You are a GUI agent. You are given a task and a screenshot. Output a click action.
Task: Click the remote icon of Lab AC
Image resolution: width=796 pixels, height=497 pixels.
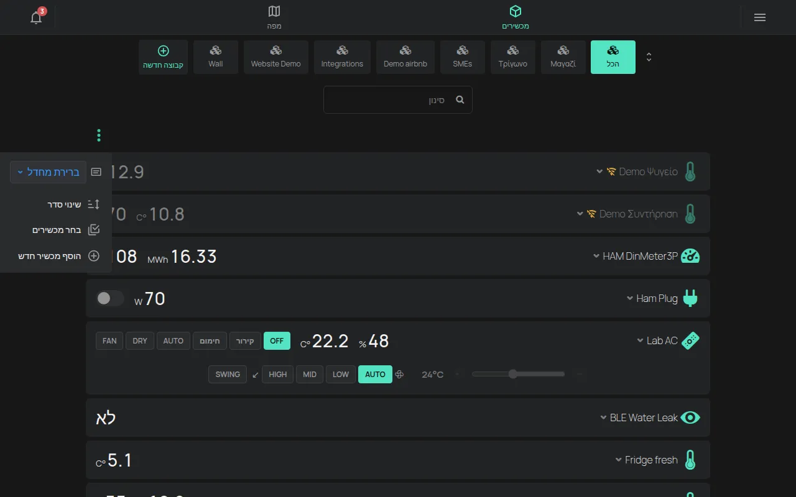pyautogui.click(x=690, y=340)
